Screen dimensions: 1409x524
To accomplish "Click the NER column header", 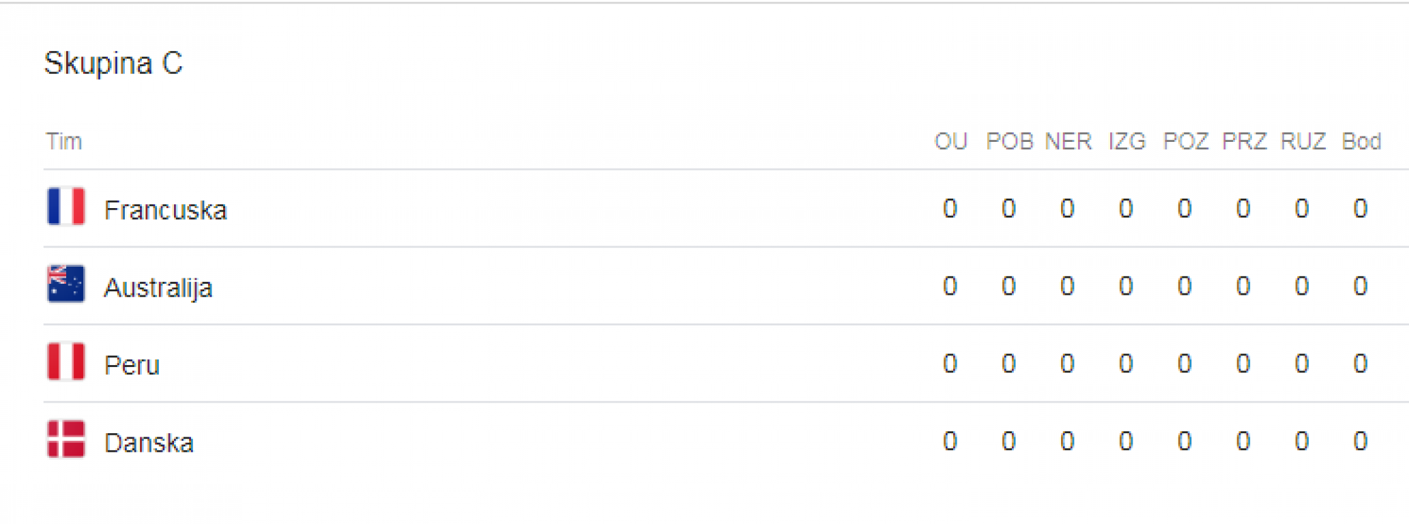I will tap(1069, 141).
